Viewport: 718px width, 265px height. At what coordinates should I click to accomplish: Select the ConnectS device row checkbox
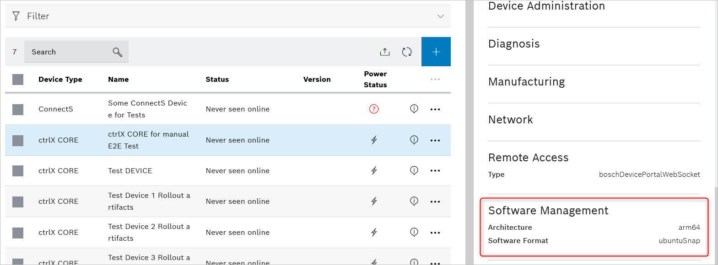click(x=18, y=109)
